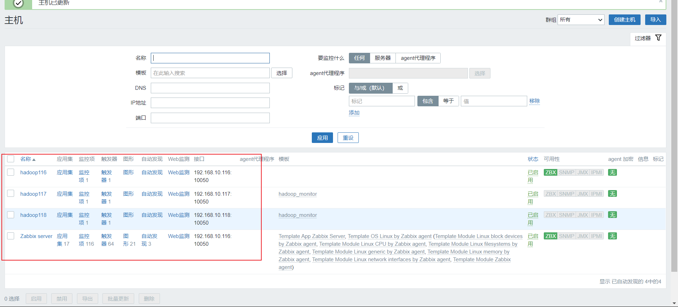Focus the 模板 search field

(210, 73)
